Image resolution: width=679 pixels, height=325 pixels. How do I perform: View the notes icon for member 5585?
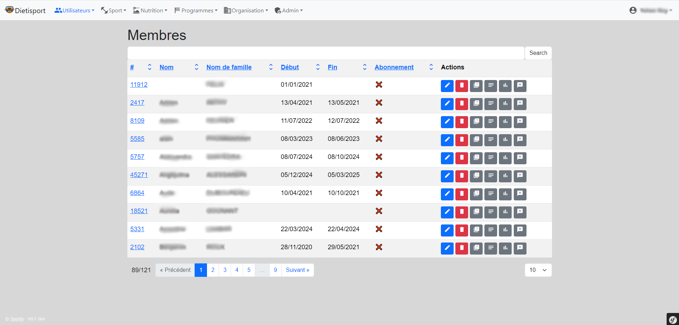[x=490, y=140]
